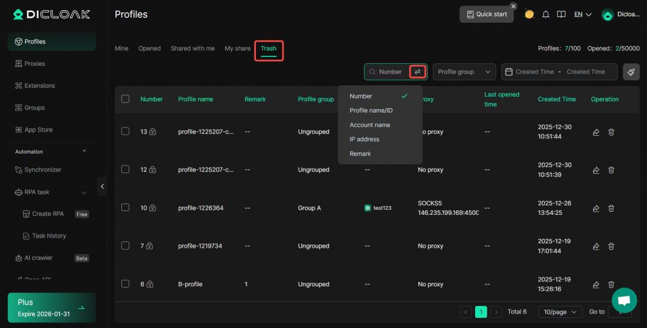Delete profile-1226364 permanently using trash icon

click(611, 208)
